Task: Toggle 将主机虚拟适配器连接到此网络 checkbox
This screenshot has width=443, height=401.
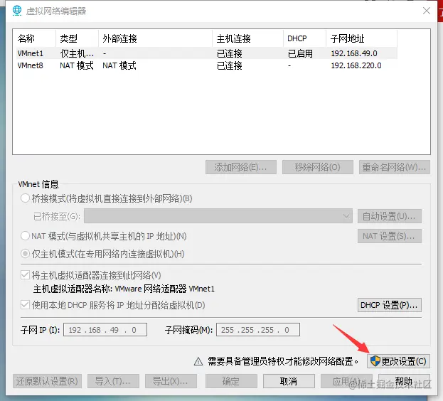Action: (25, 274)
